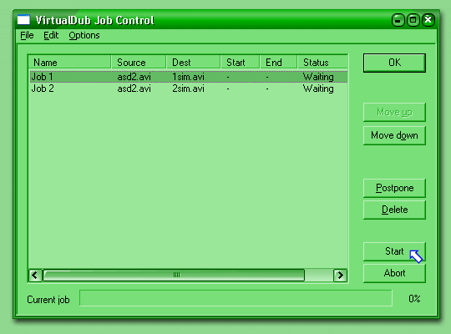Click the Source column header
Viewport: 451px width, 334px height.
click(x=139, y=63)
